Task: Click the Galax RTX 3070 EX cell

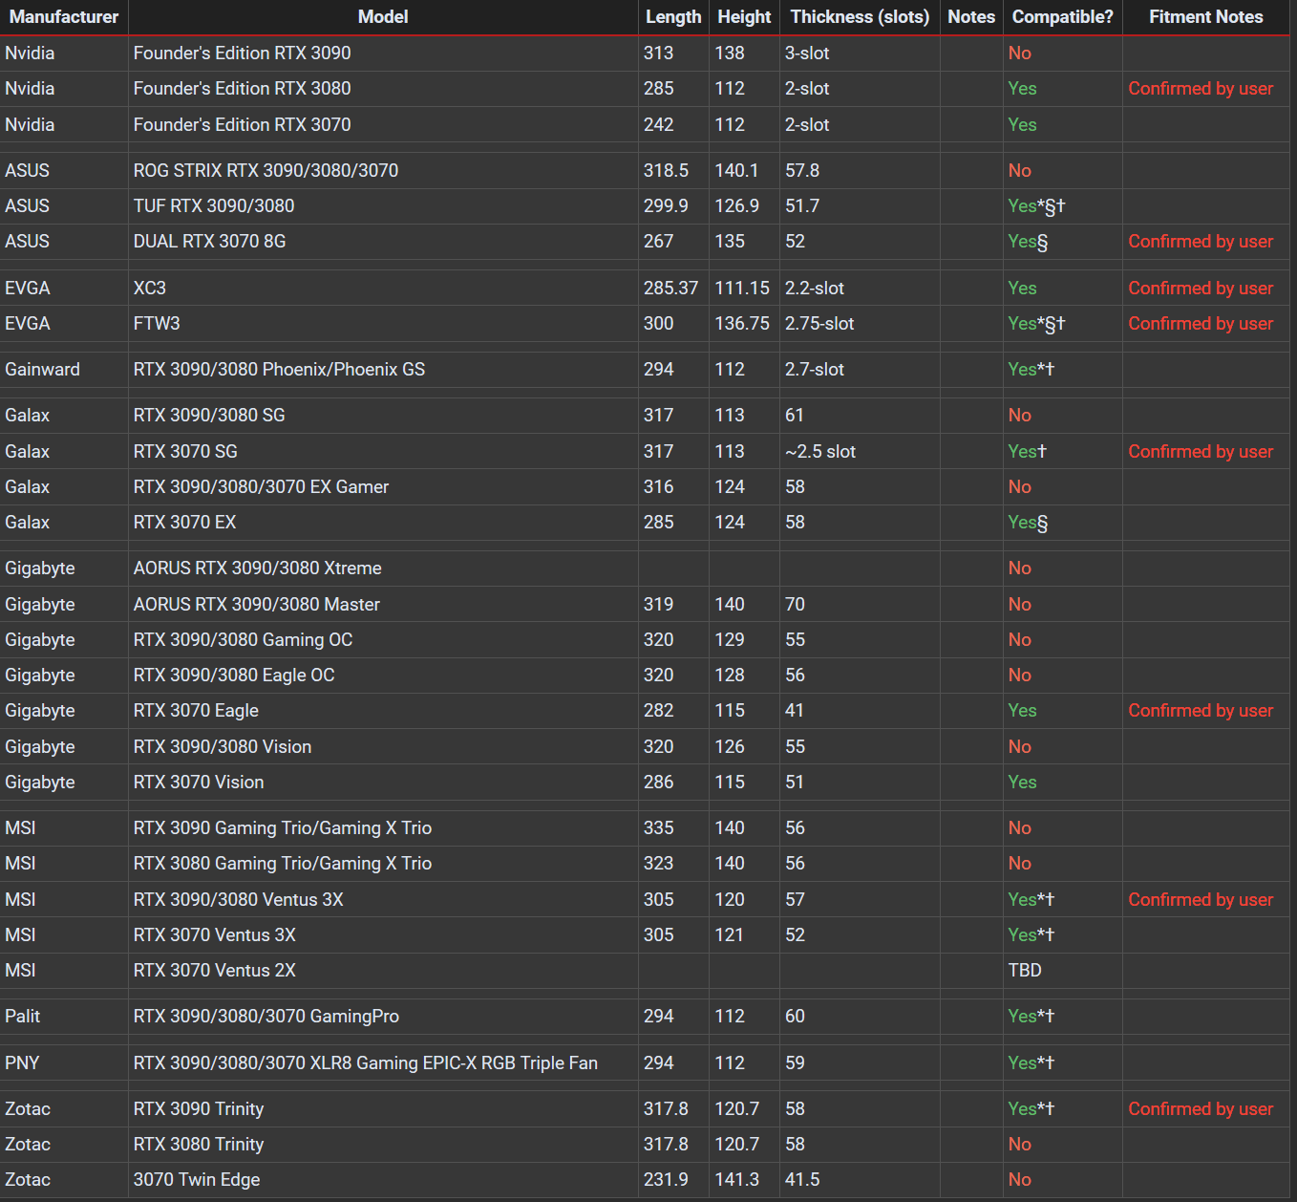Action: [x=383, y=523]
